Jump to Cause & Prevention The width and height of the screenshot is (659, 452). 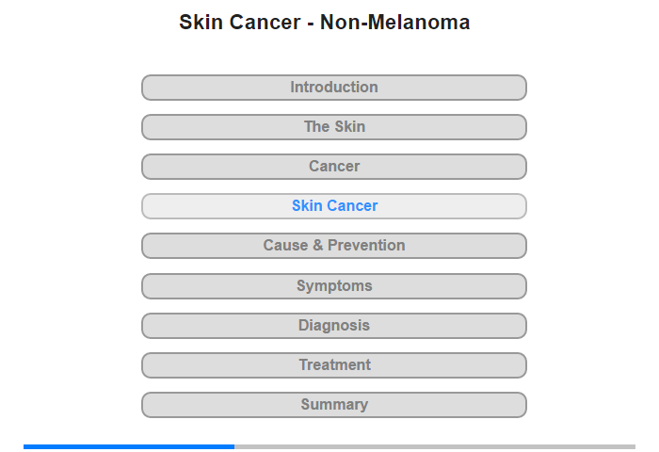point(334,246)
